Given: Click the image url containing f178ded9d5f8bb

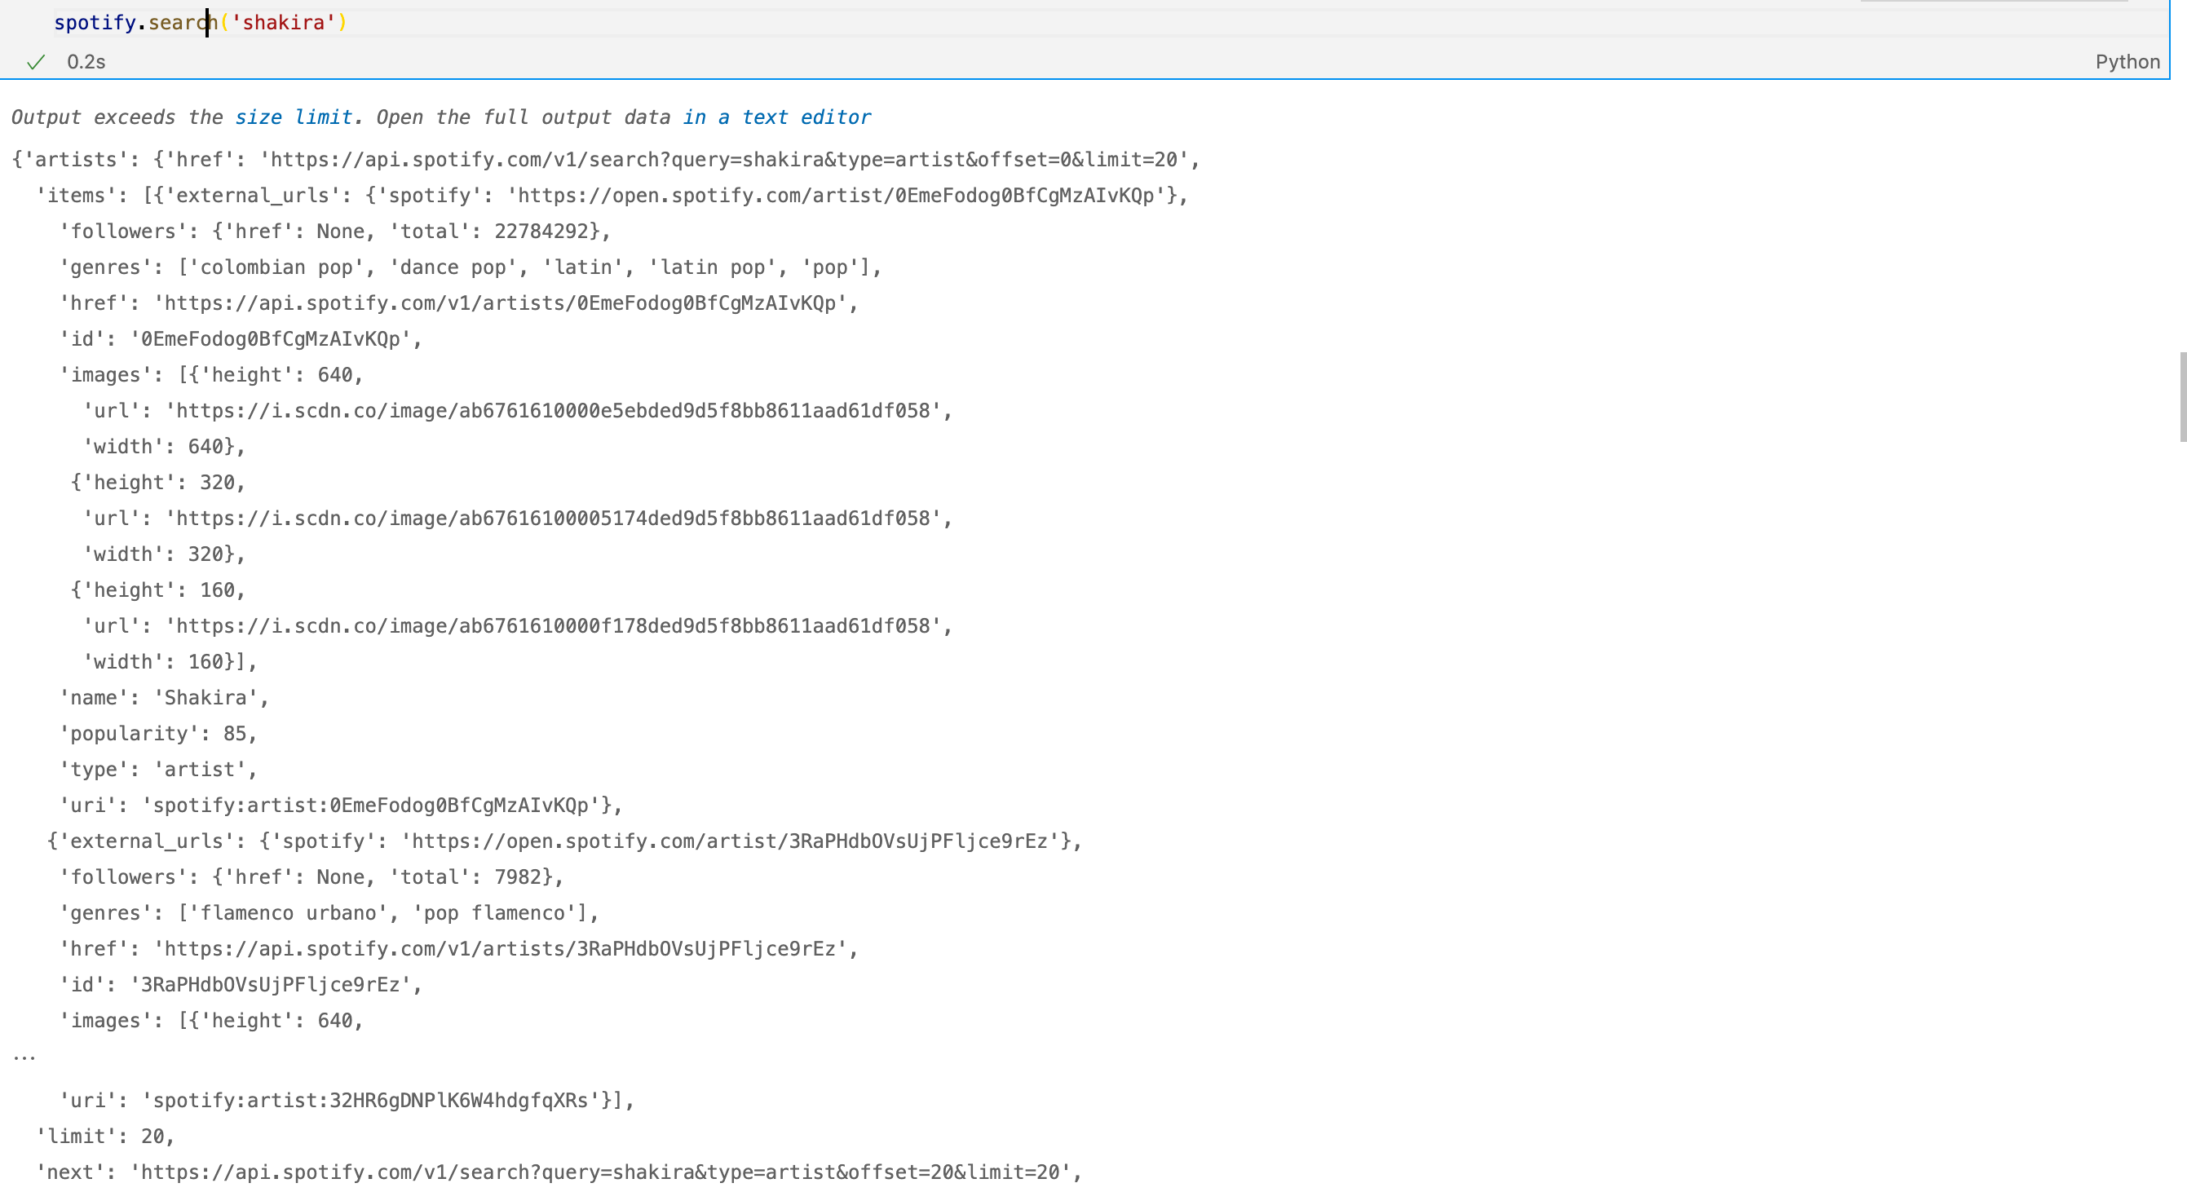Looking at the screenshot, I should point(517,626).
